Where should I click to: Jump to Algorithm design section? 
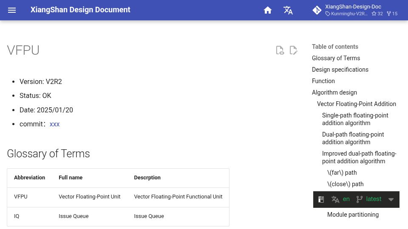pos(334,92)
